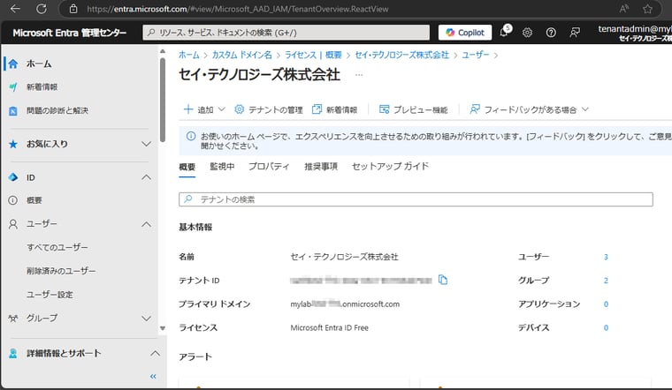Click the padlock site info icon
This screenshot has height=390, width=672.
coord(73,9)
